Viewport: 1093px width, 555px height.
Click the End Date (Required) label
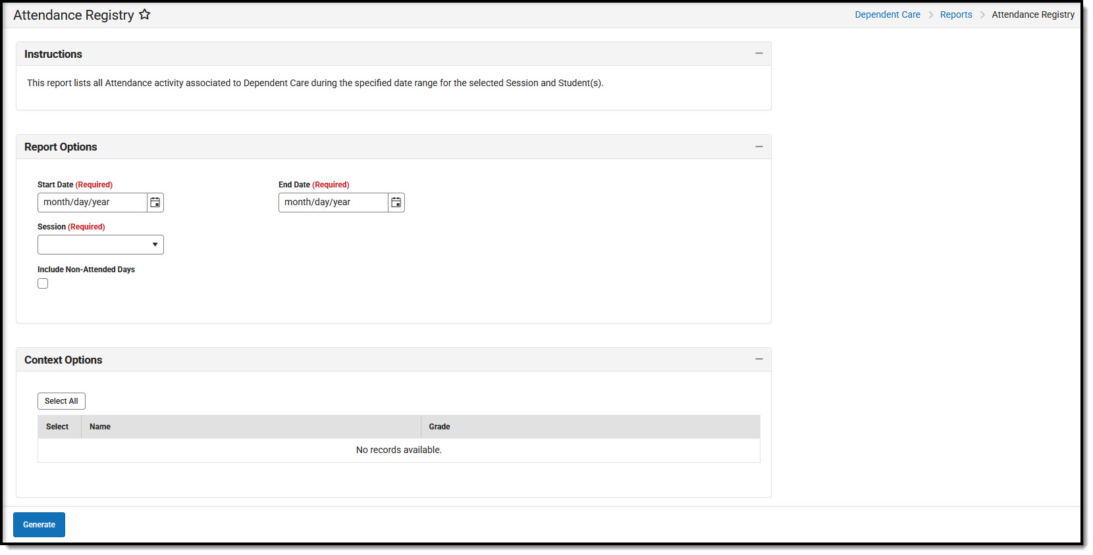pyautogui.click(x=314, y=185)
